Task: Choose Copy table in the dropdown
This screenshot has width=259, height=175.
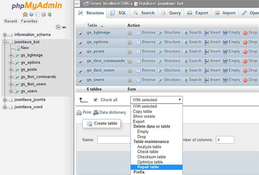Action: [x=157, y=112]
